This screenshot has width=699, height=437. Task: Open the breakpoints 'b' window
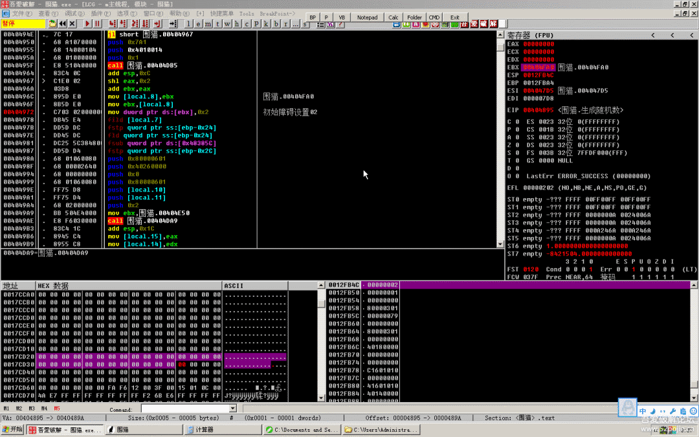click(276, 24)
